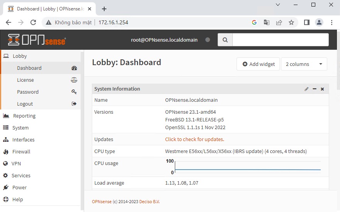The height and width of the screenshot is (212, 340).
Task: Click the sidebar vertical scrollbar
Action: [x=82, y=130]
